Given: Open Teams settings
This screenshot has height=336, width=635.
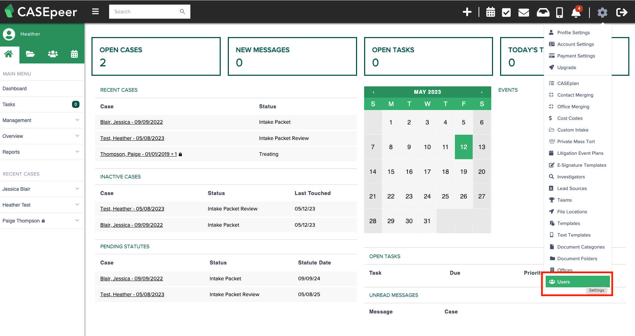Looking at the screenshot, I should [578, 200].
